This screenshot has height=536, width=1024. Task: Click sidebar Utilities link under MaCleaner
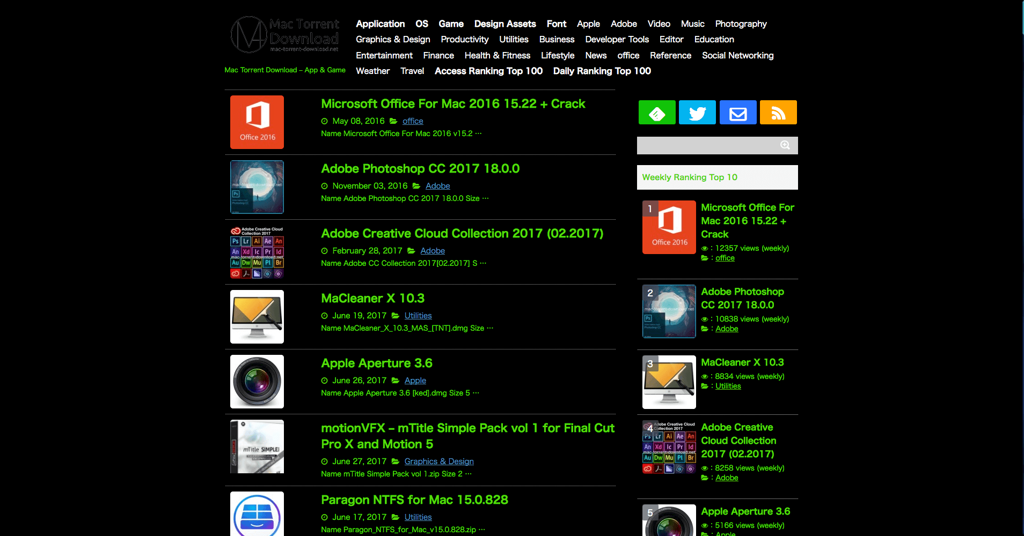728,386
